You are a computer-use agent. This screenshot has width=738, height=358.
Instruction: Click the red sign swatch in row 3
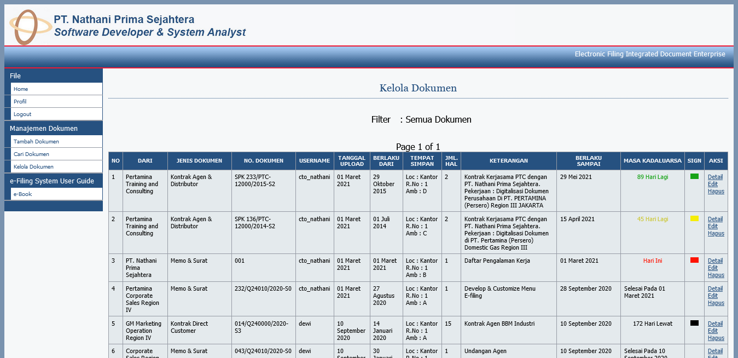click(694, 260)
